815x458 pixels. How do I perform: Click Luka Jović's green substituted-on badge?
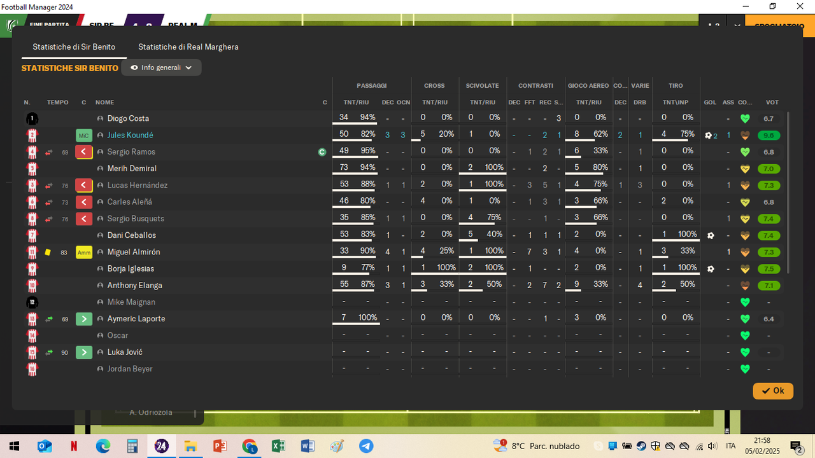click(84, 352)
